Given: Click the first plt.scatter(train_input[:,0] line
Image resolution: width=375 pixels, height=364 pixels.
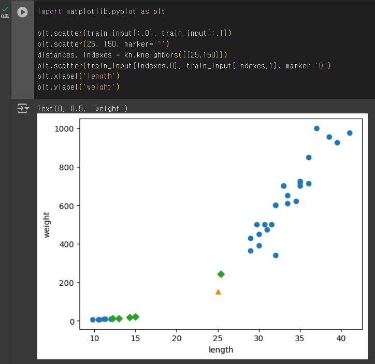Looking at the screenshot, I should (x=134, y=33).
